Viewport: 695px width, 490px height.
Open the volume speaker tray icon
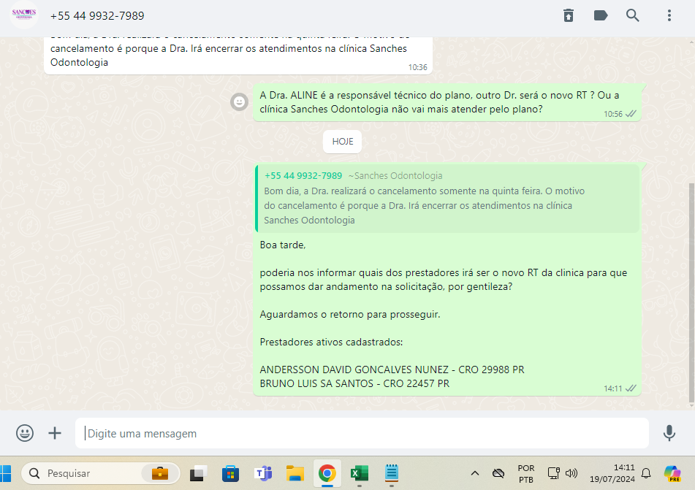[x=571, y=474]
